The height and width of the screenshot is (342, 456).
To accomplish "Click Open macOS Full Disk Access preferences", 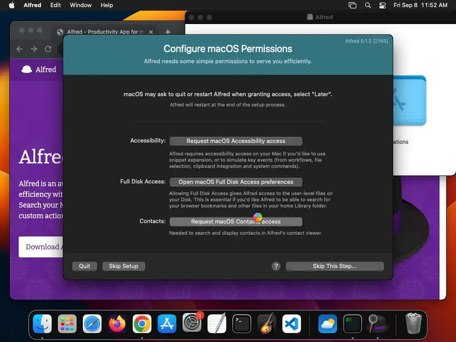I will click(x=236, y=182).
